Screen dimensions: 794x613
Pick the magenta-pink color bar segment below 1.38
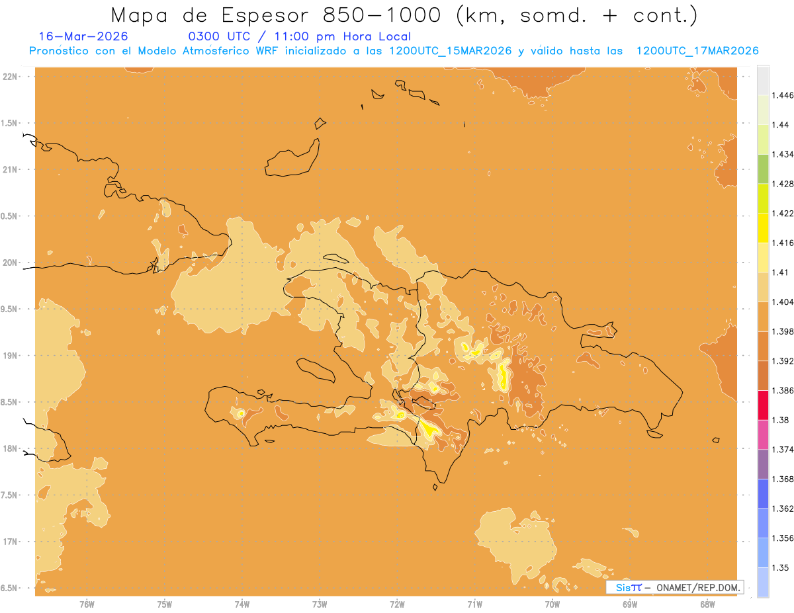763,434
